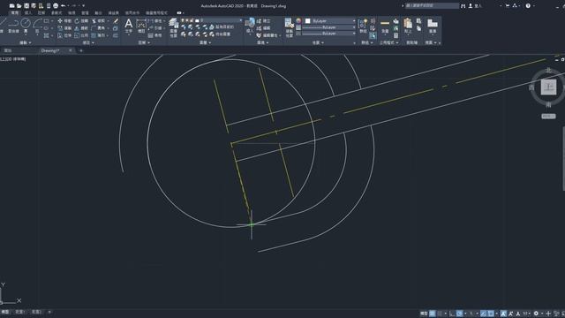Open the Insert block tool

tap(250, 26)
